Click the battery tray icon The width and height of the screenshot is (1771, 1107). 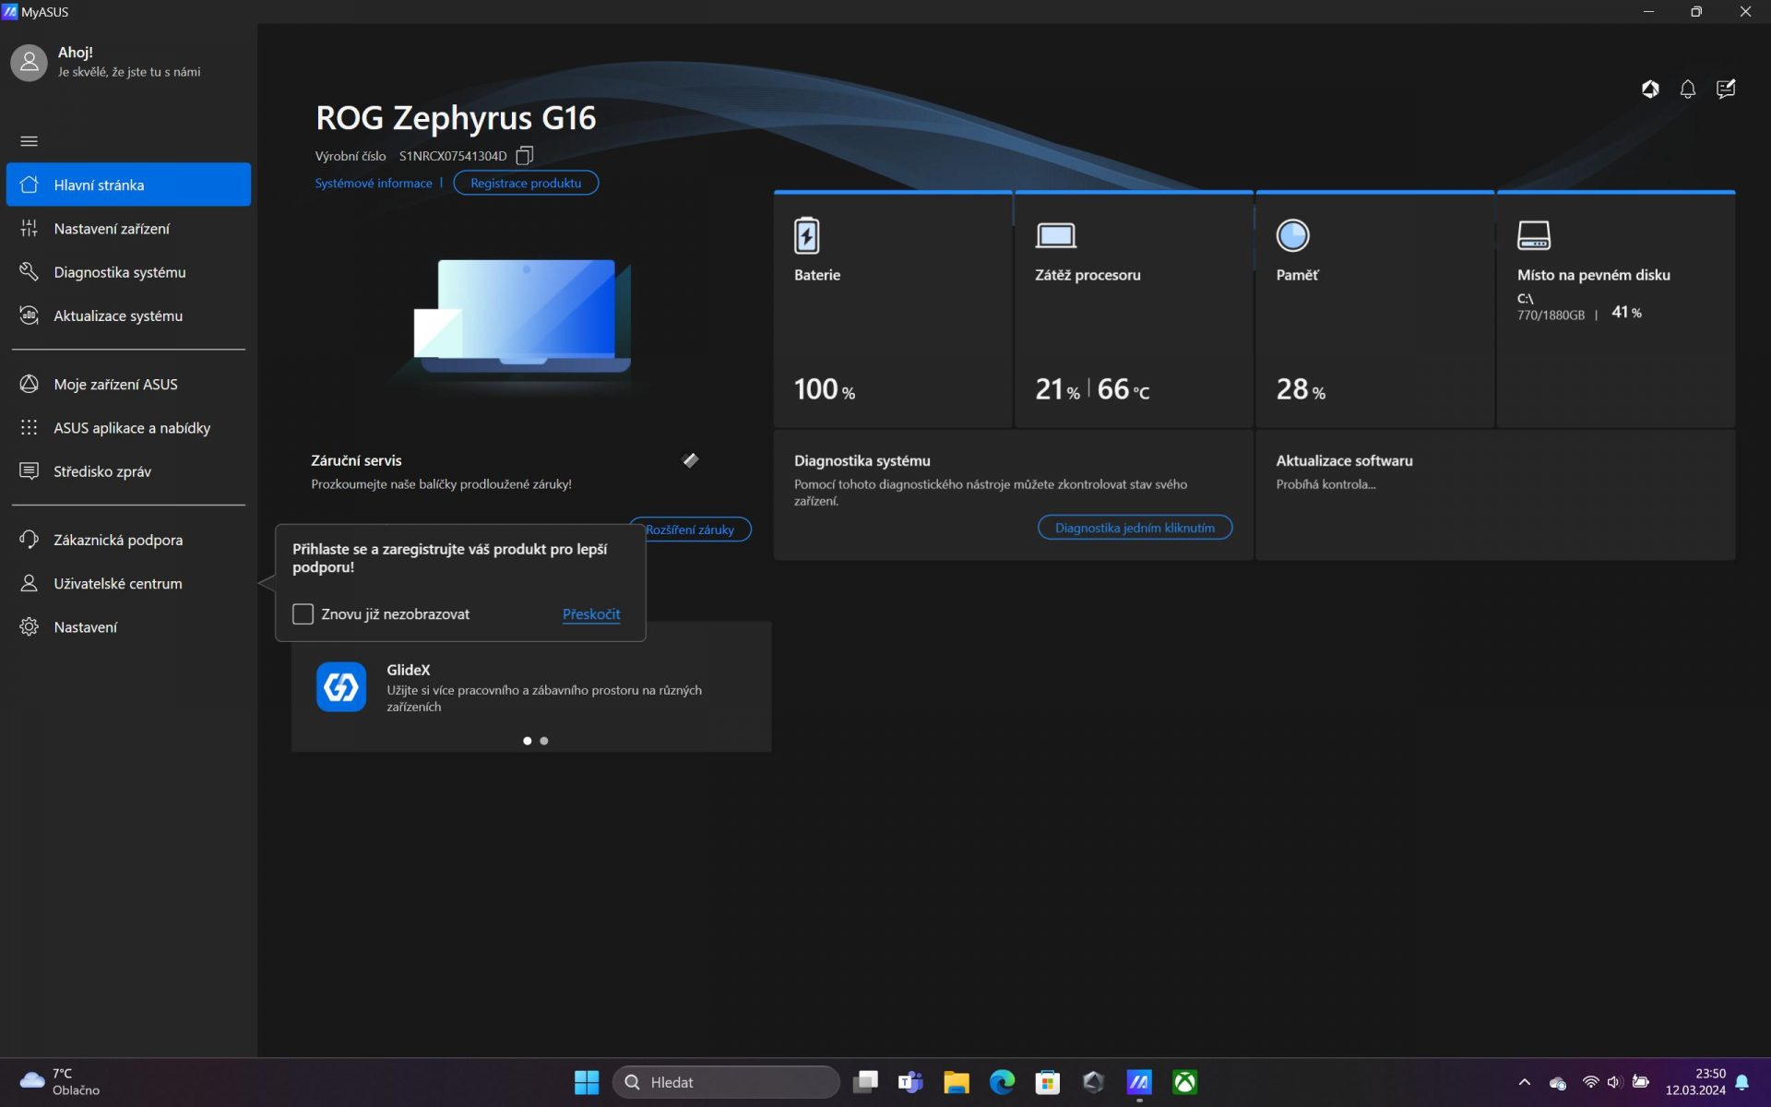[x=1640, y=1082]
